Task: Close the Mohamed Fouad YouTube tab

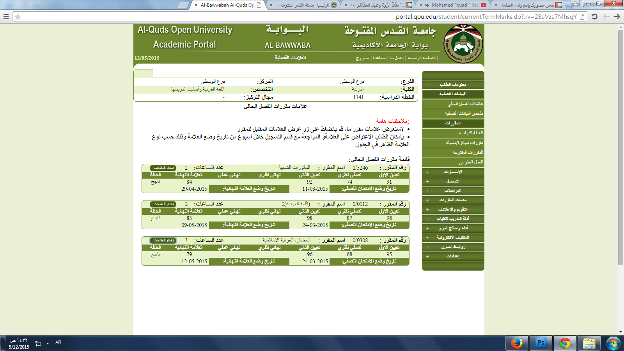Action: (421, 5)
